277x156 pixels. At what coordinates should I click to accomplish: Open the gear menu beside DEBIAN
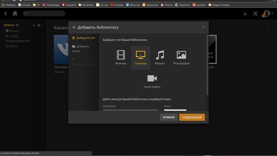[x=39, y=25]
